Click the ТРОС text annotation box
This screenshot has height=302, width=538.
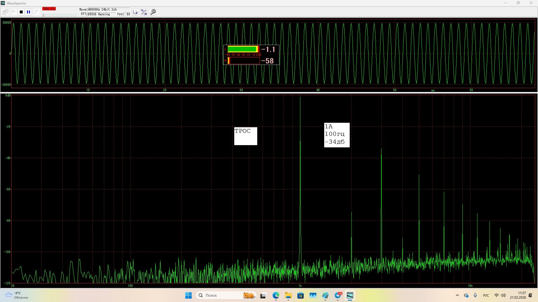[245, 136]
